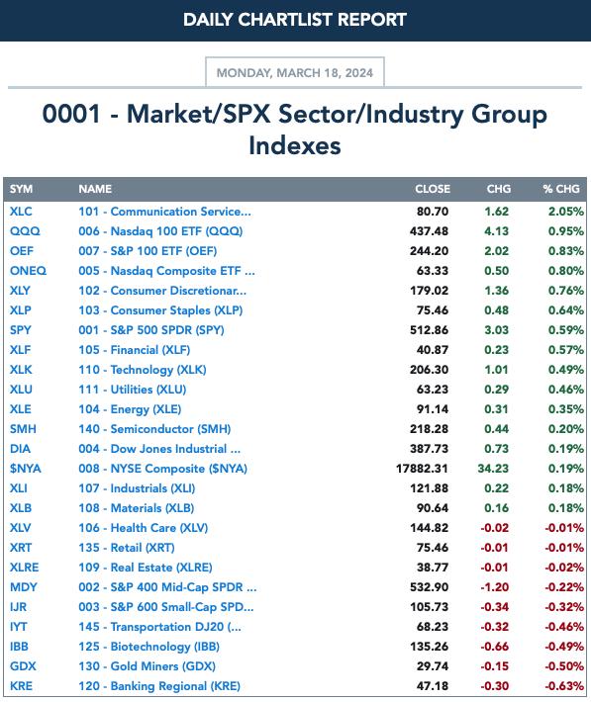
Task: Open 125 - Biotechnology (IBB) chart
Action: click(x=148, y=647)
